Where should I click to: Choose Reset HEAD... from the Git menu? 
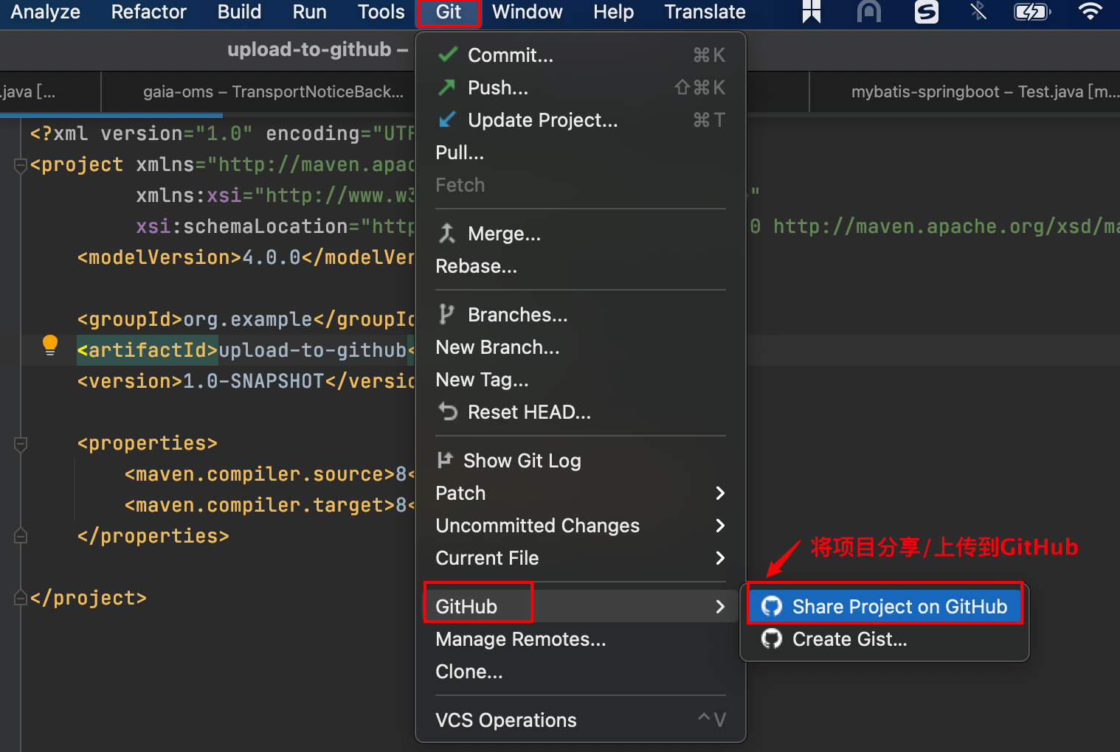581,412
